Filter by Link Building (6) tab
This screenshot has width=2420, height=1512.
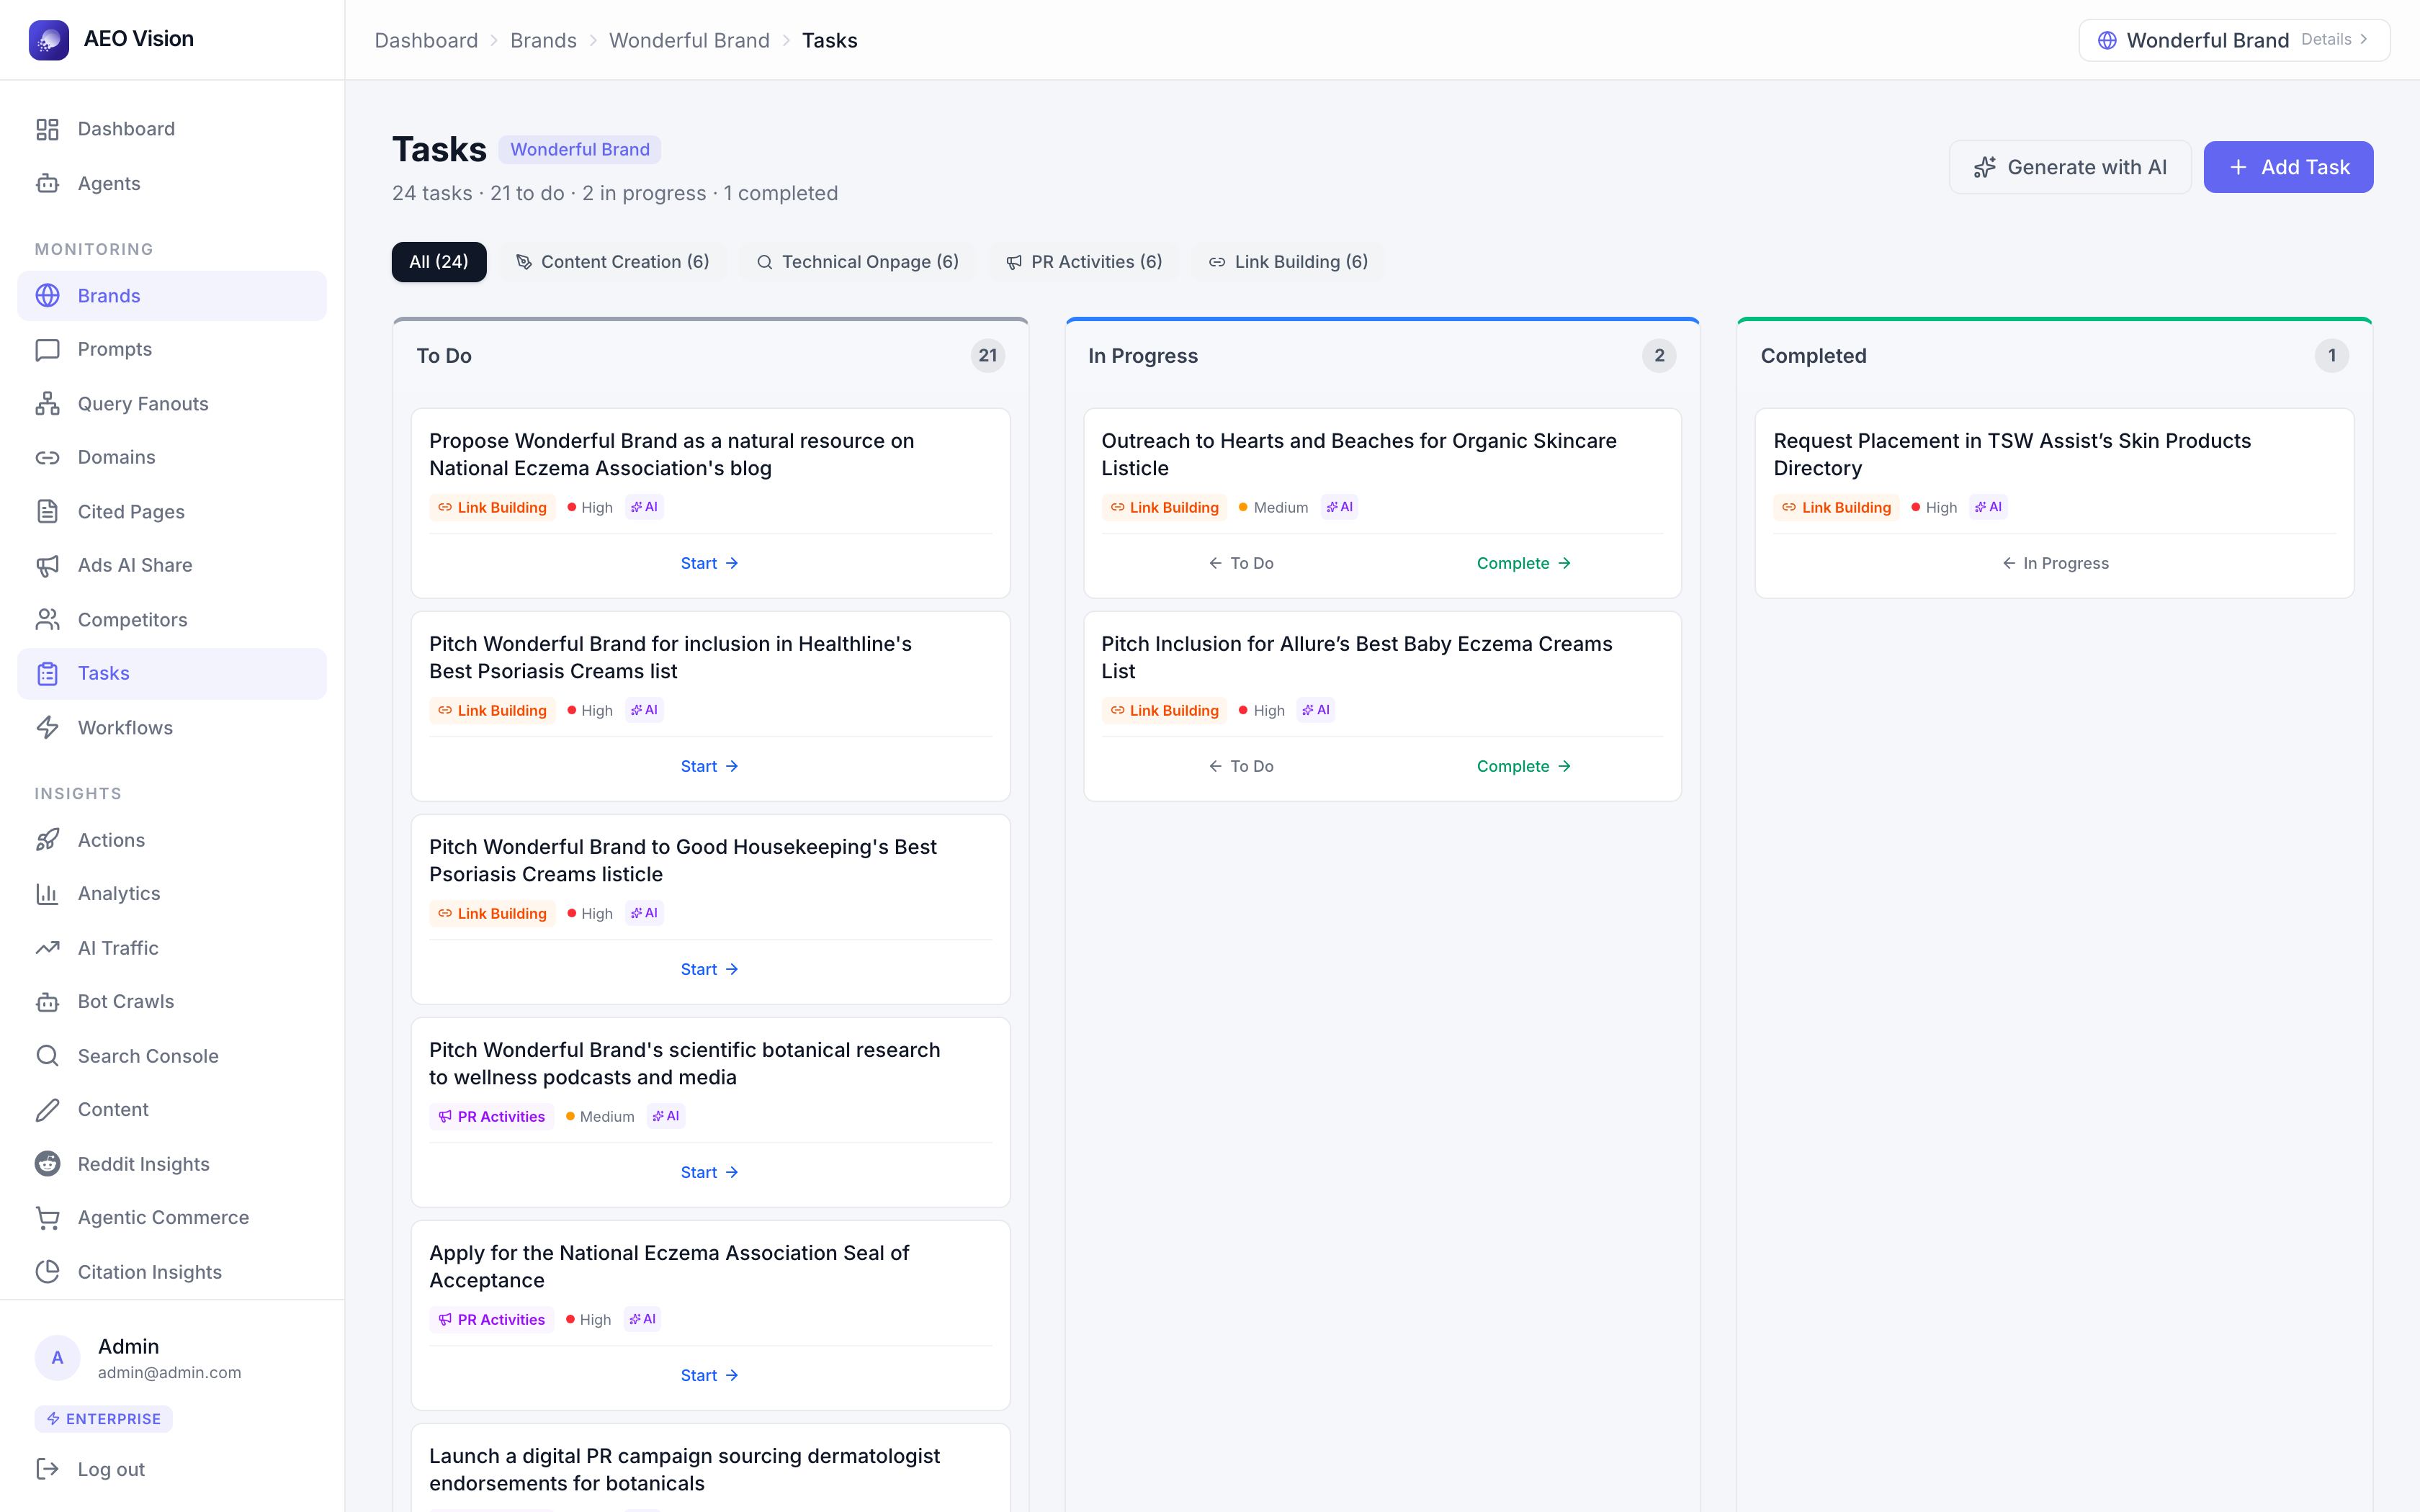tap(1288, 262)
